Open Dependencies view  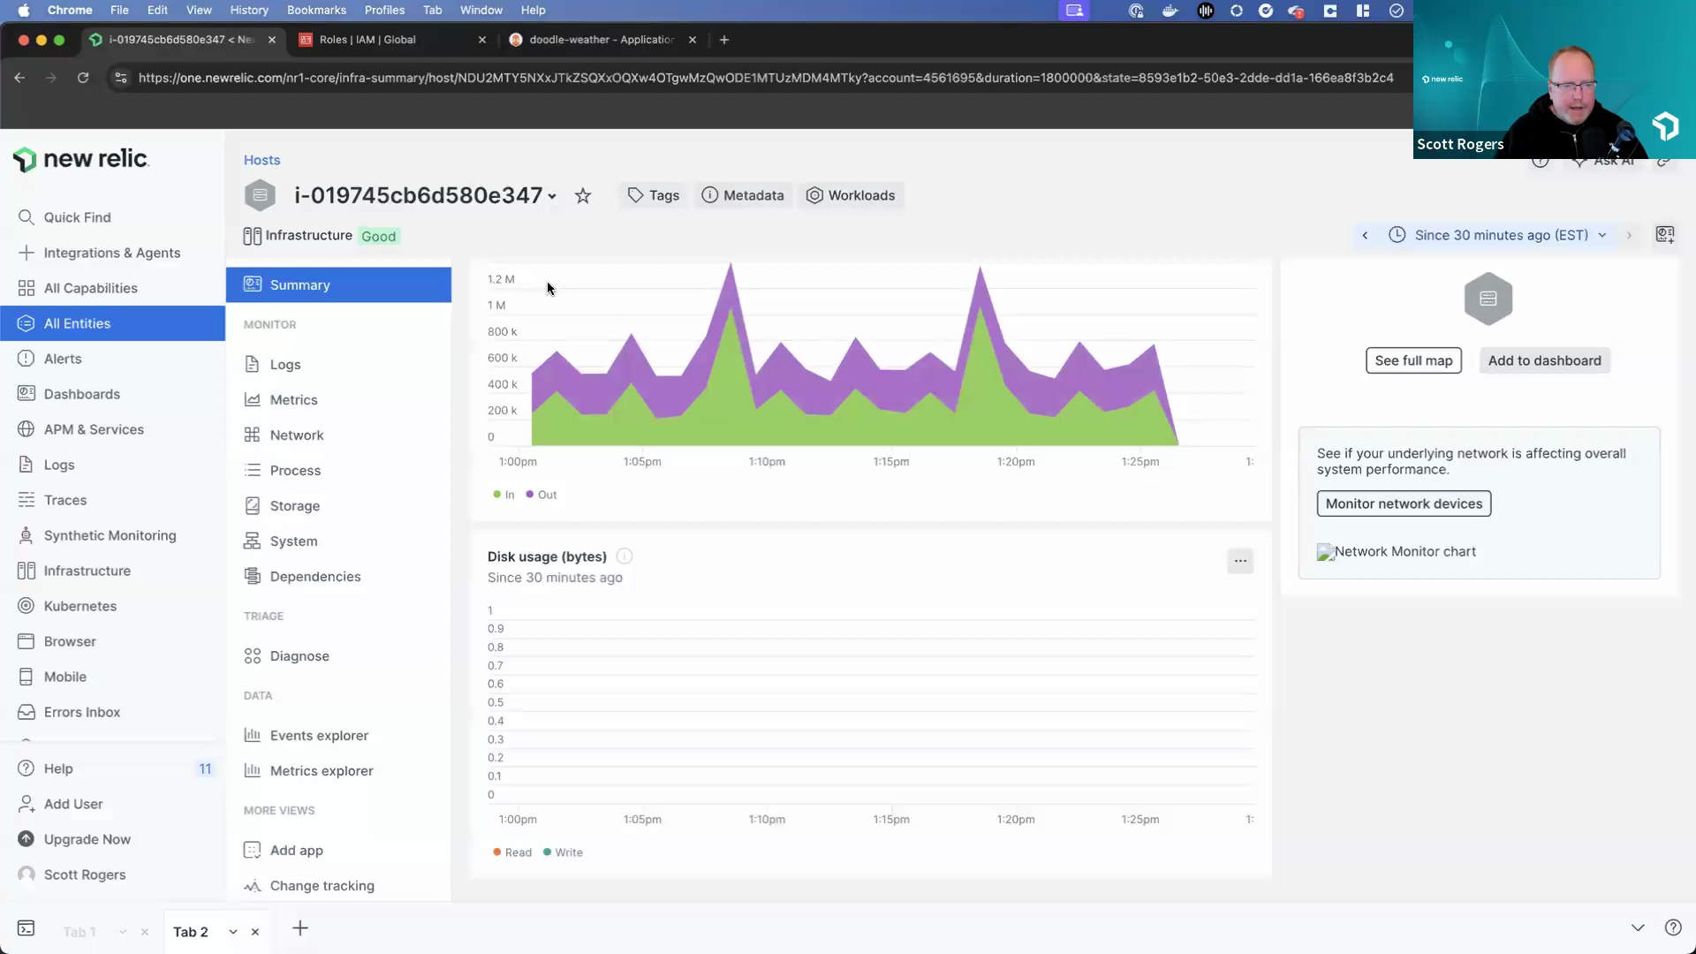pos(314,577)
